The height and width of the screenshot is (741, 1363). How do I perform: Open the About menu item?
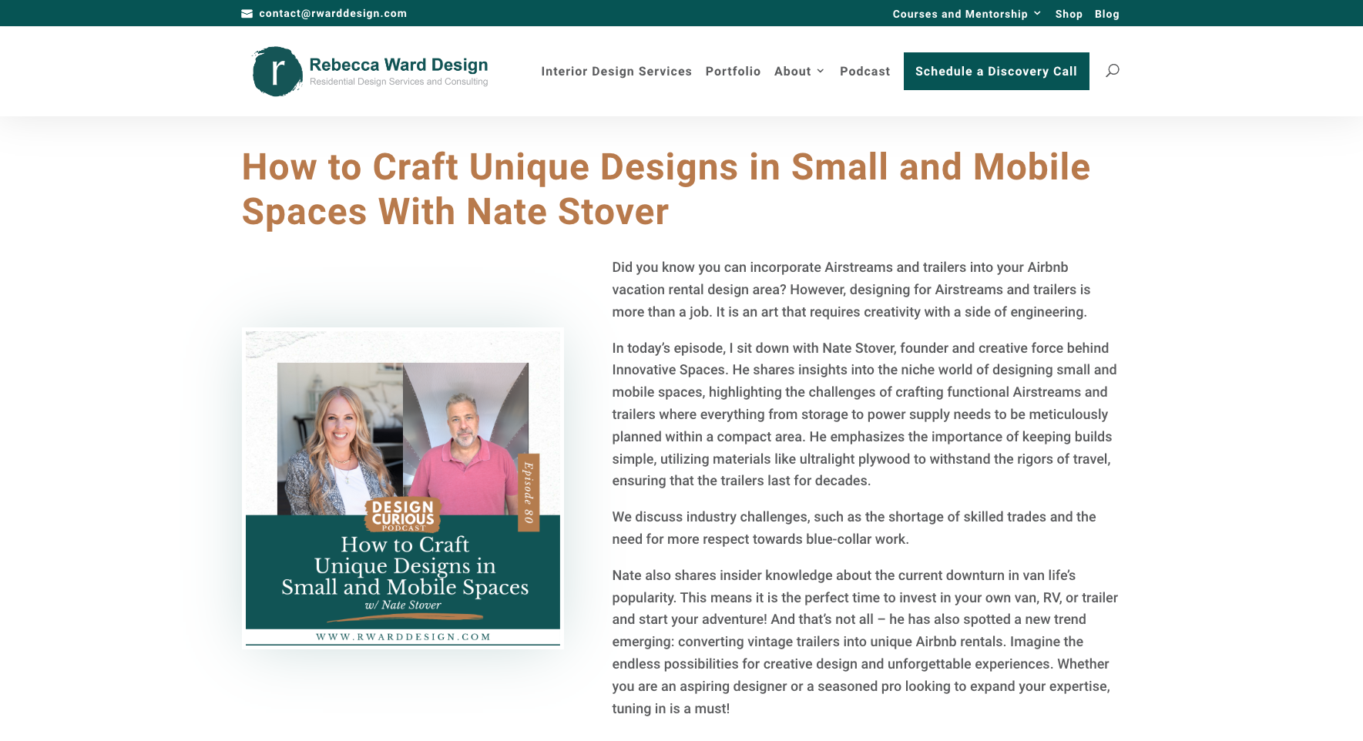pyautogui.click(x=792, y=71)
